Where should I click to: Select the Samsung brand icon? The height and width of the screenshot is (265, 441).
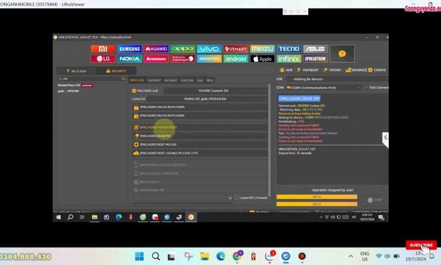[x=129, y=49]
